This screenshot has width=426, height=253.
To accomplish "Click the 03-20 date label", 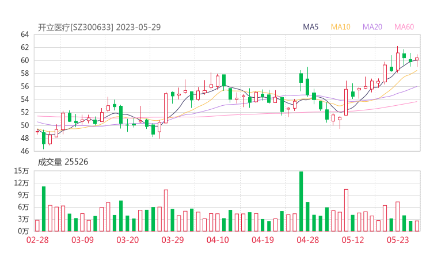I will point(128,240).
